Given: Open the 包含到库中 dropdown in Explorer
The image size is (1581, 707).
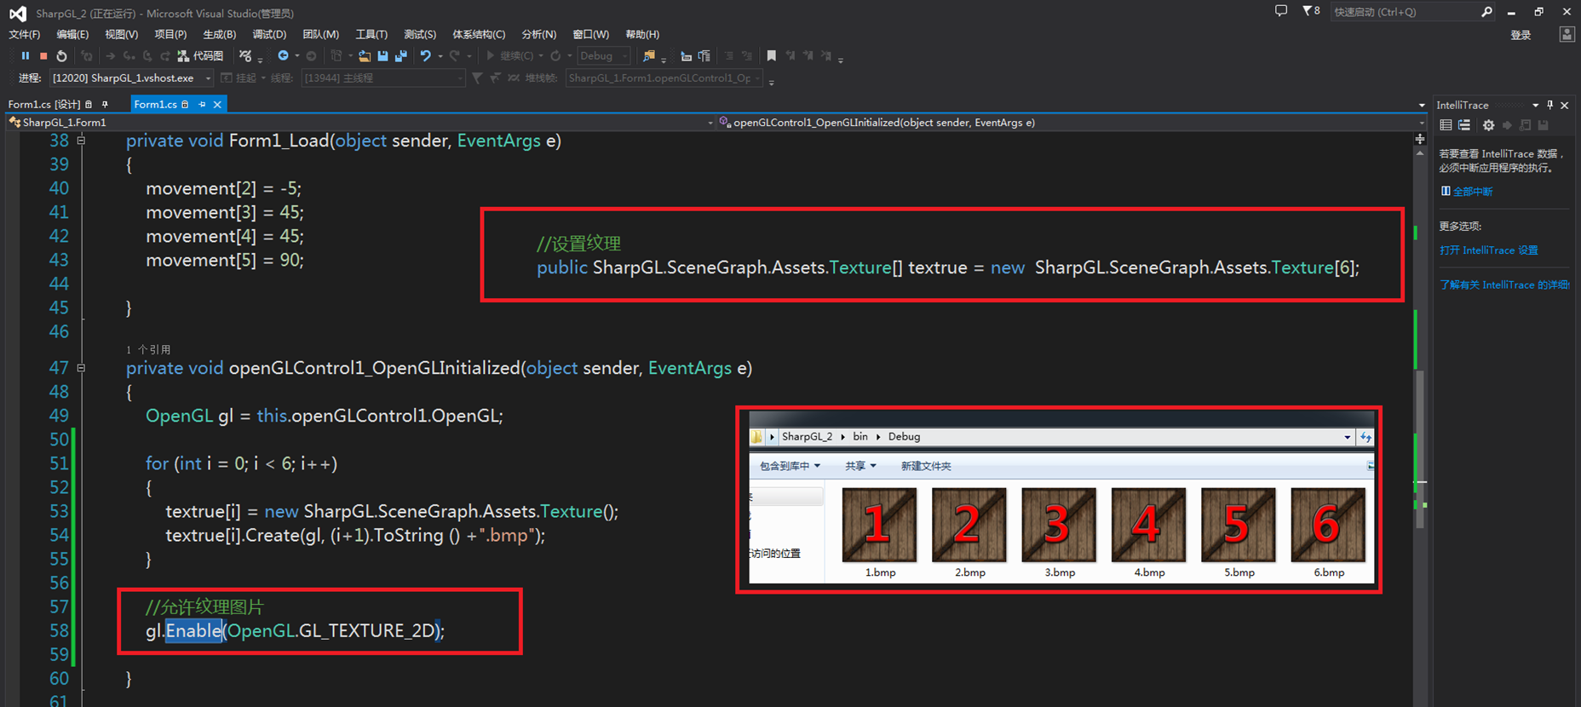Looking at the screenshot, I should pyautogui.click(x=790, y=466).
